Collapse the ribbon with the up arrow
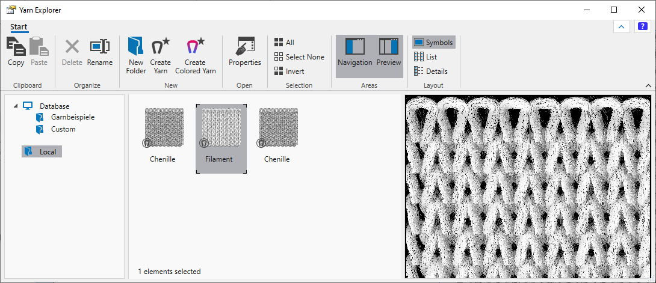This screenshot has height=283, width=656. click(621, 26)
